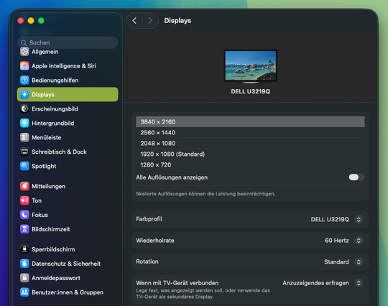Click the Datenschutz & Sicherheit hand icon
388x306 pixels.
coord(24,264)
